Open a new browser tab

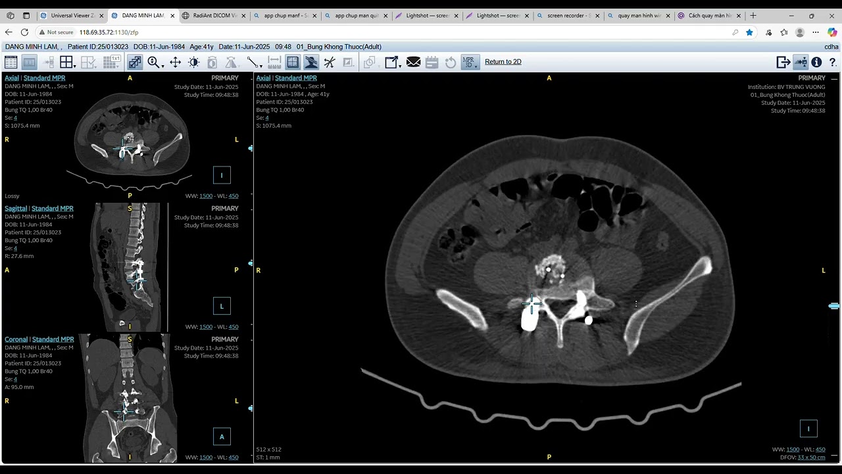[x=753, y=15]
